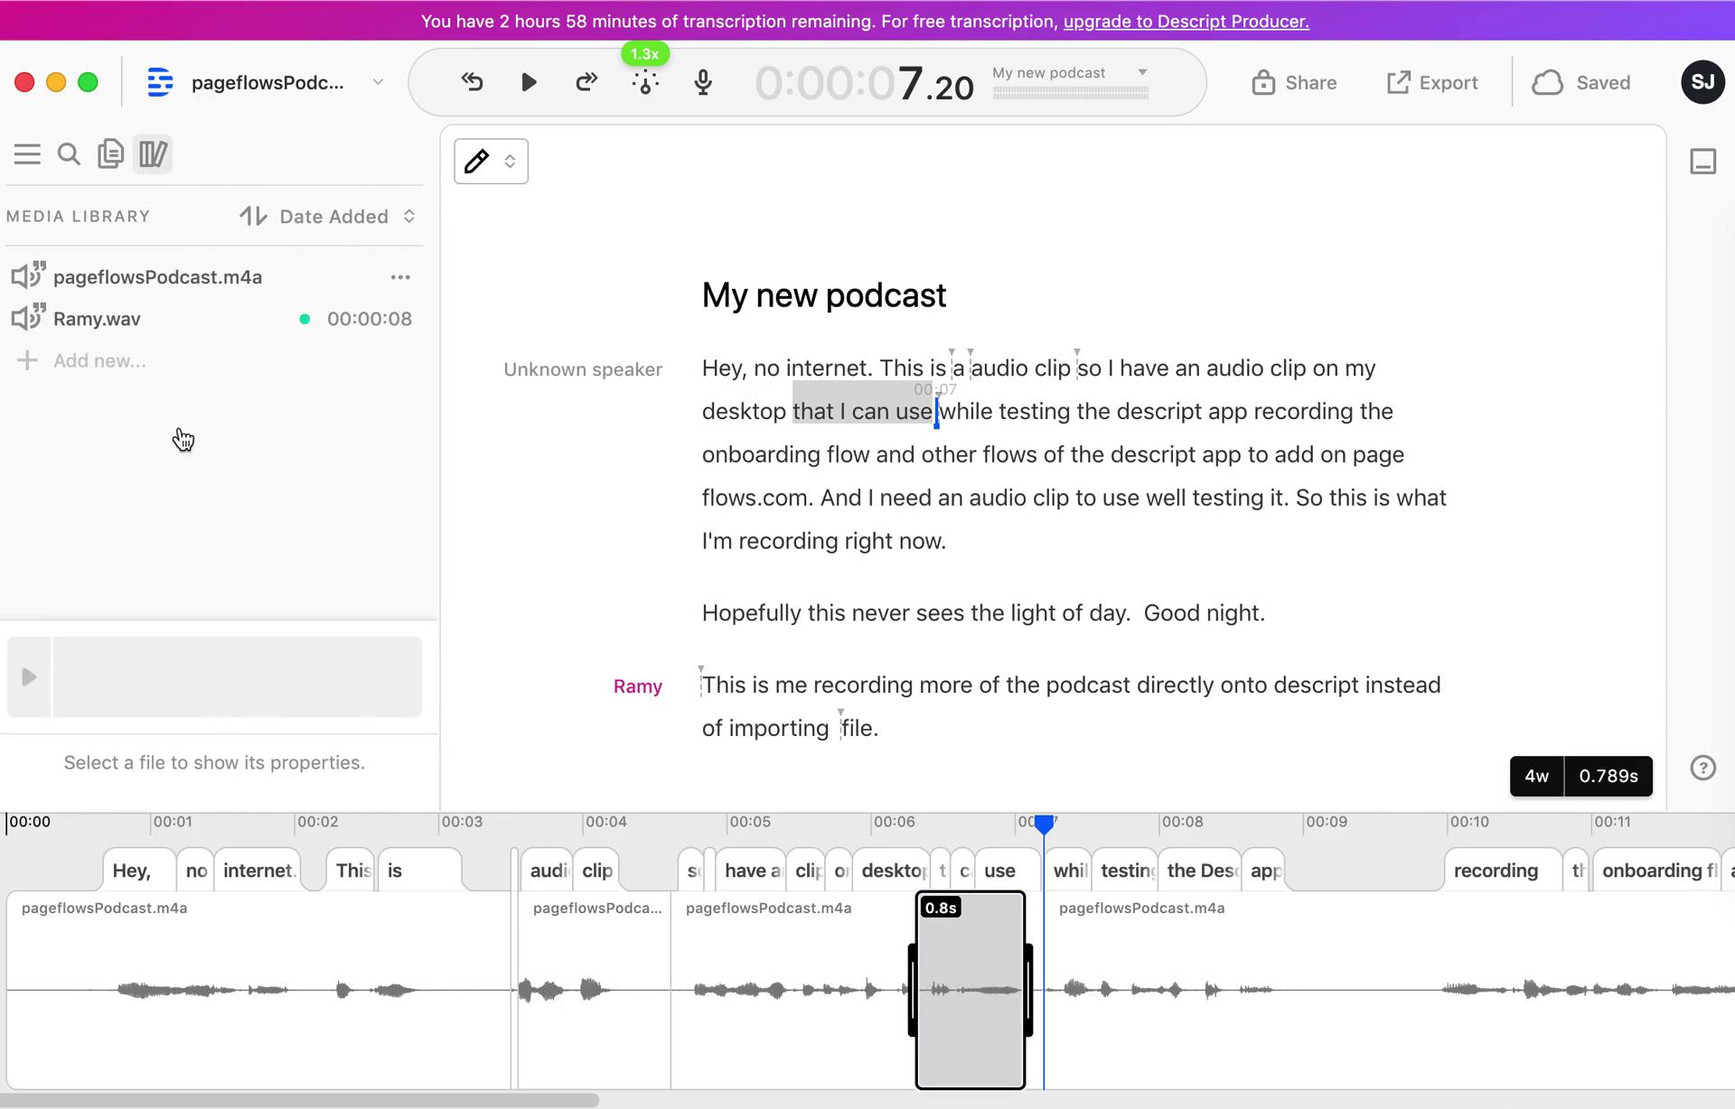The height and width of the screenshot is (1109, 1735).
Task: Click the undo arrow icon
Action: pos(472,82)
